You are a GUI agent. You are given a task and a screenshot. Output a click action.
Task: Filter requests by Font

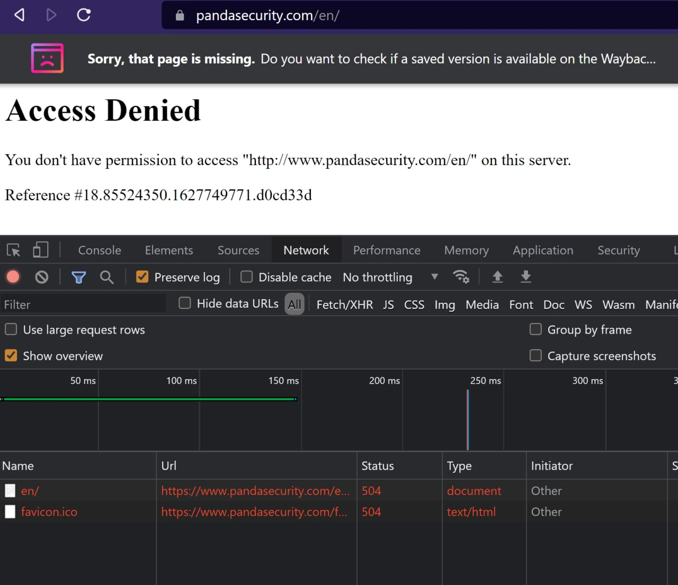pos(521,304)
